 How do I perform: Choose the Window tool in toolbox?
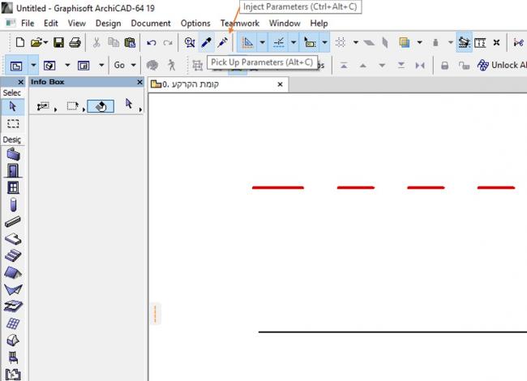(13, 187)
